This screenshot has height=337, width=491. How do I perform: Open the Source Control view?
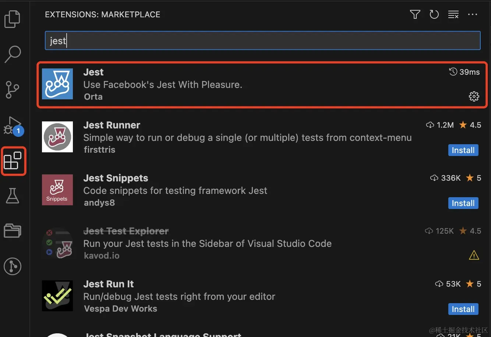[x=13, y=89]
